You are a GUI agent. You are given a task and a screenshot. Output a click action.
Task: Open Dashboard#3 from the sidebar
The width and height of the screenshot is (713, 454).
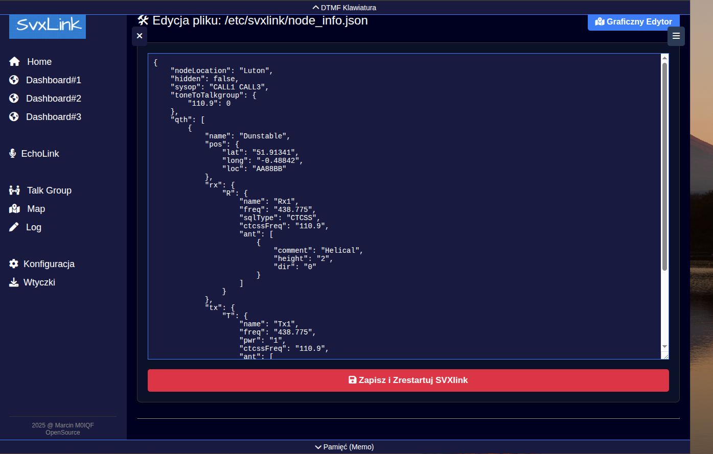53,117
